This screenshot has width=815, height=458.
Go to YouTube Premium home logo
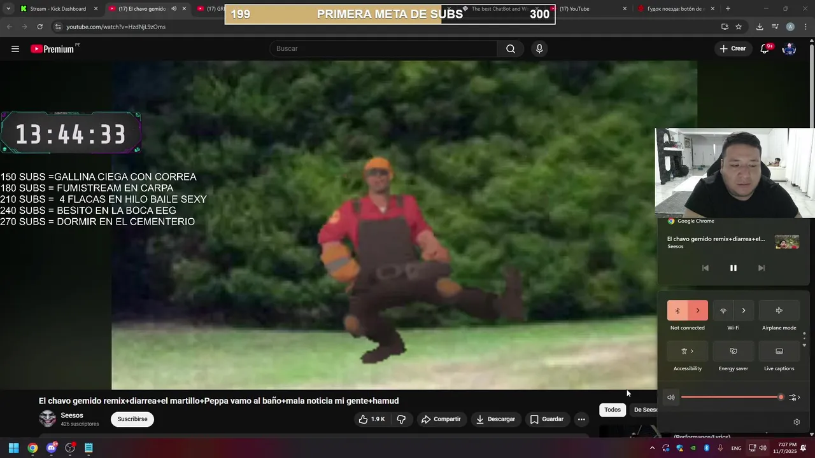53,49
